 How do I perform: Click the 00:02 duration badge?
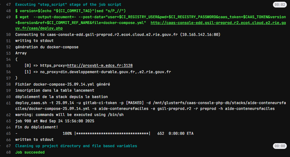279,5
